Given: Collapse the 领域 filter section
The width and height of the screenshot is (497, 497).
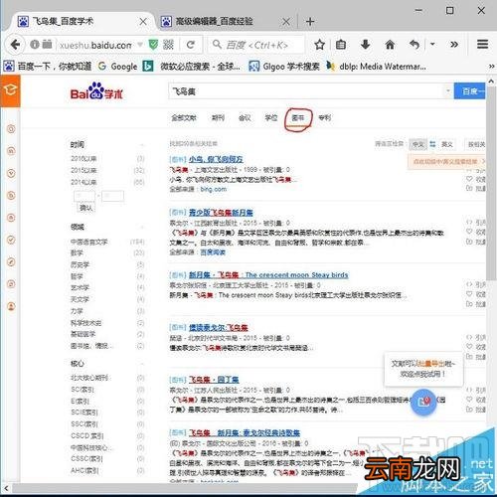Looking at the screenshot, I should [141, 228].
